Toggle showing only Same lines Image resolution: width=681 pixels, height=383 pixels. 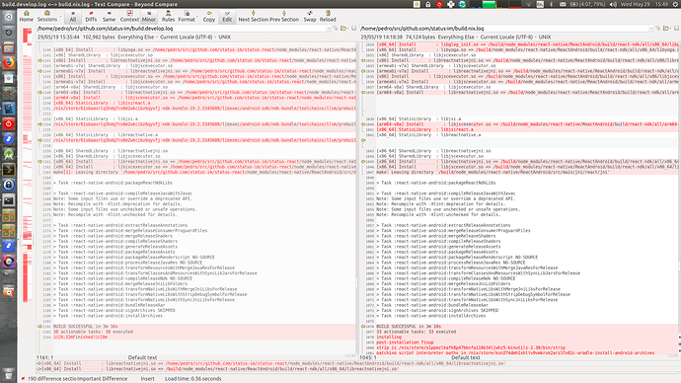coord(109,17)
